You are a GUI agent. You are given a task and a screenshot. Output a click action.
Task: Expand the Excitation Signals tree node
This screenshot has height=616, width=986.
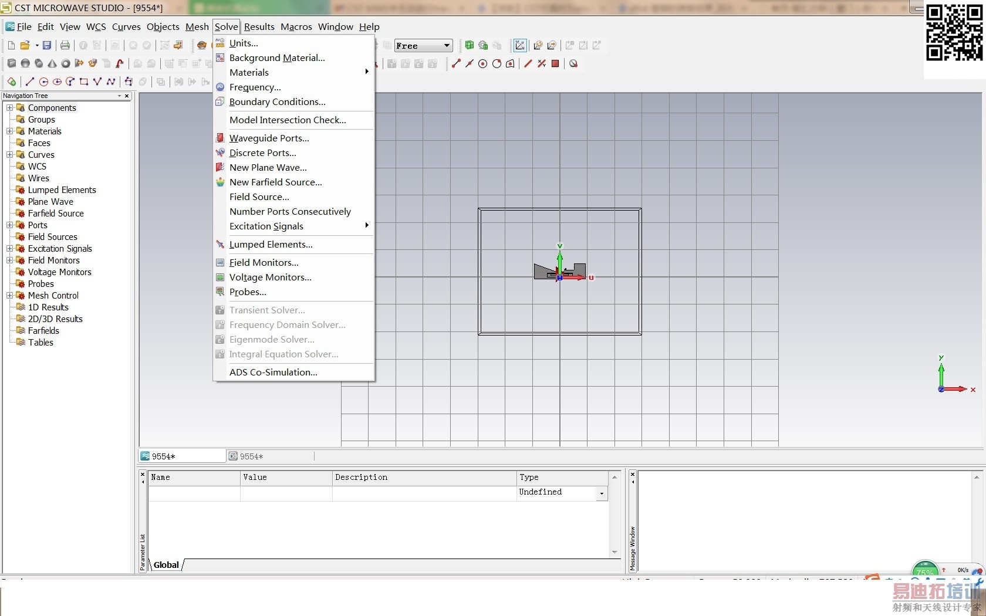coord(9,248)
